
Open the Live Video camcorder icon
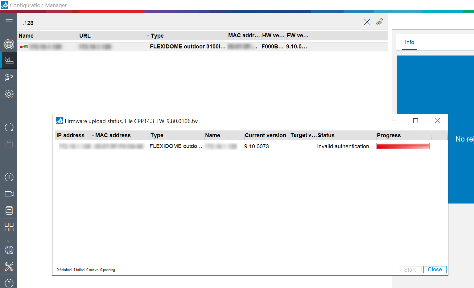coord(9,194)
